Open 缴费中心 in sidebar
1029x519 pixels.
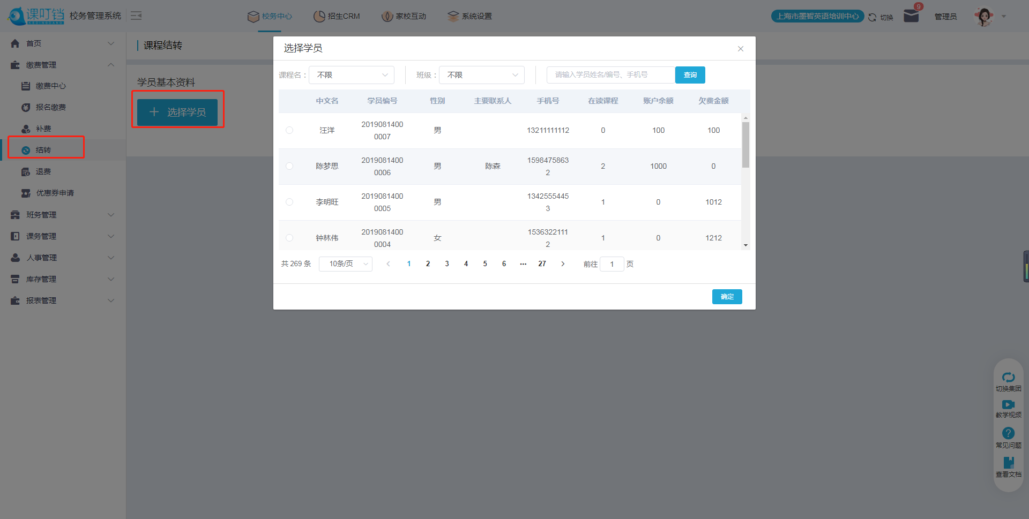coord(51,86)
